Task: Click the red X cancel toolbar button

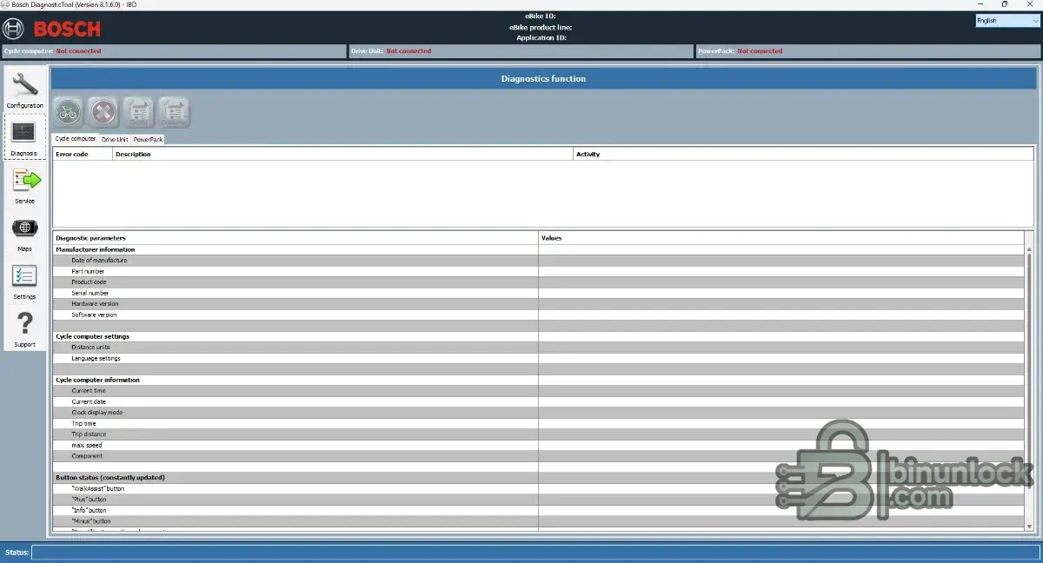Action: (x=104, y=112)
